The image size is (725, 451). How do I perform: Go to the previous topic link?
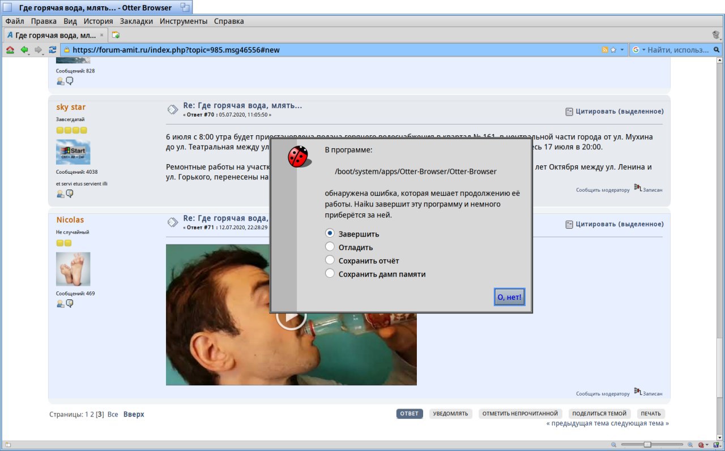click(x=577, y=423)
